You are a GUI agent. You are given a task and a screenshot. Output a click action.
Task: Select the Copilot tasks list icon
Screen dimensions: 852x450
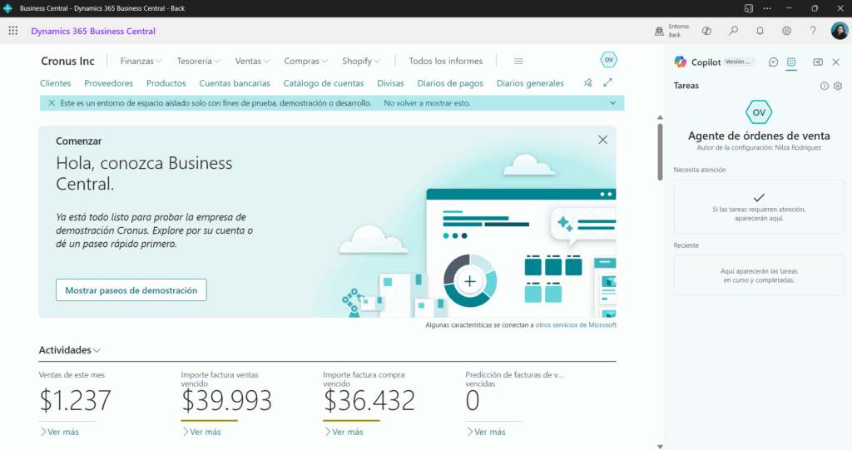click(x=791, y=62)
